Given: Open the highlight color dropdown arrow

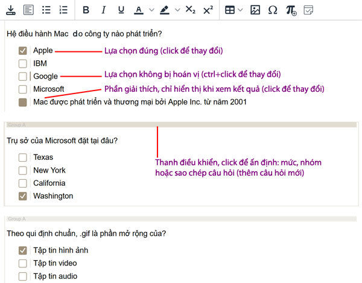Looking at the screenshot, I should pos(177,10).
